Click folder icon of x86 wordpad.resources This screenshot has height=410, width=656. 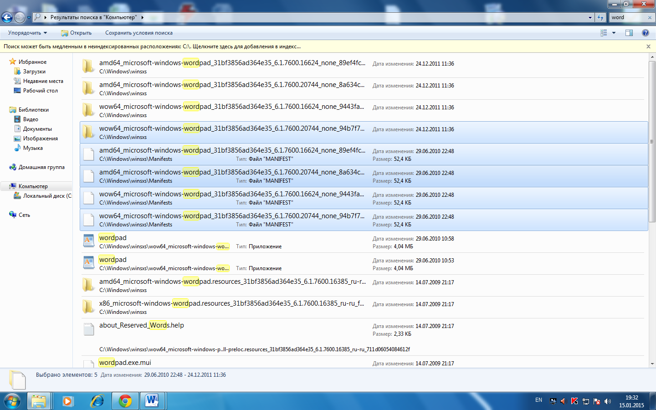[88, 307]
